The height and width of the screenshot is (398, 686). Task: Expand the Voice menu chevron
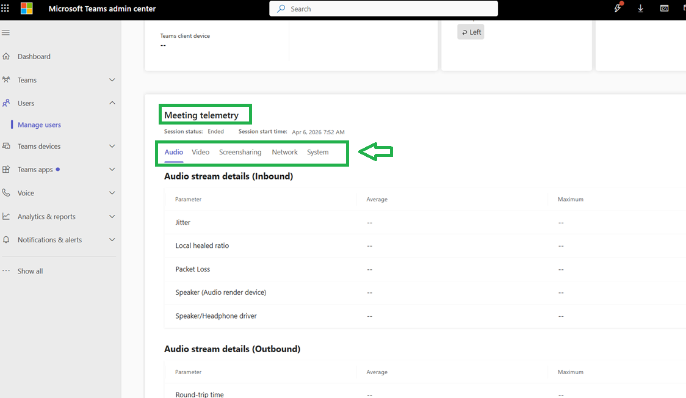click(112, 193)
